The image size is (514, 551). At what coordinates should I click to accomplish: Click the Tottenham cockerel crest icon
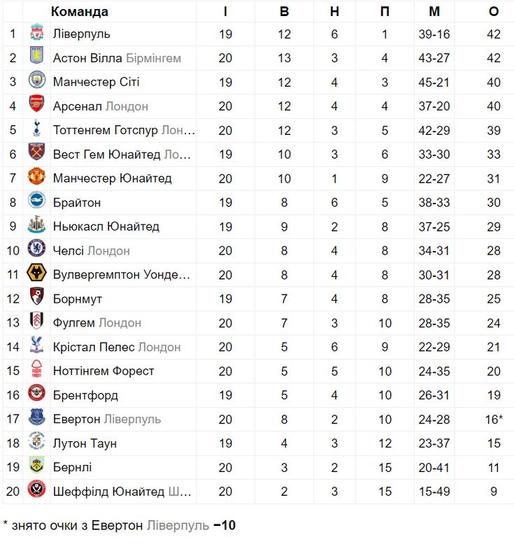36,128
